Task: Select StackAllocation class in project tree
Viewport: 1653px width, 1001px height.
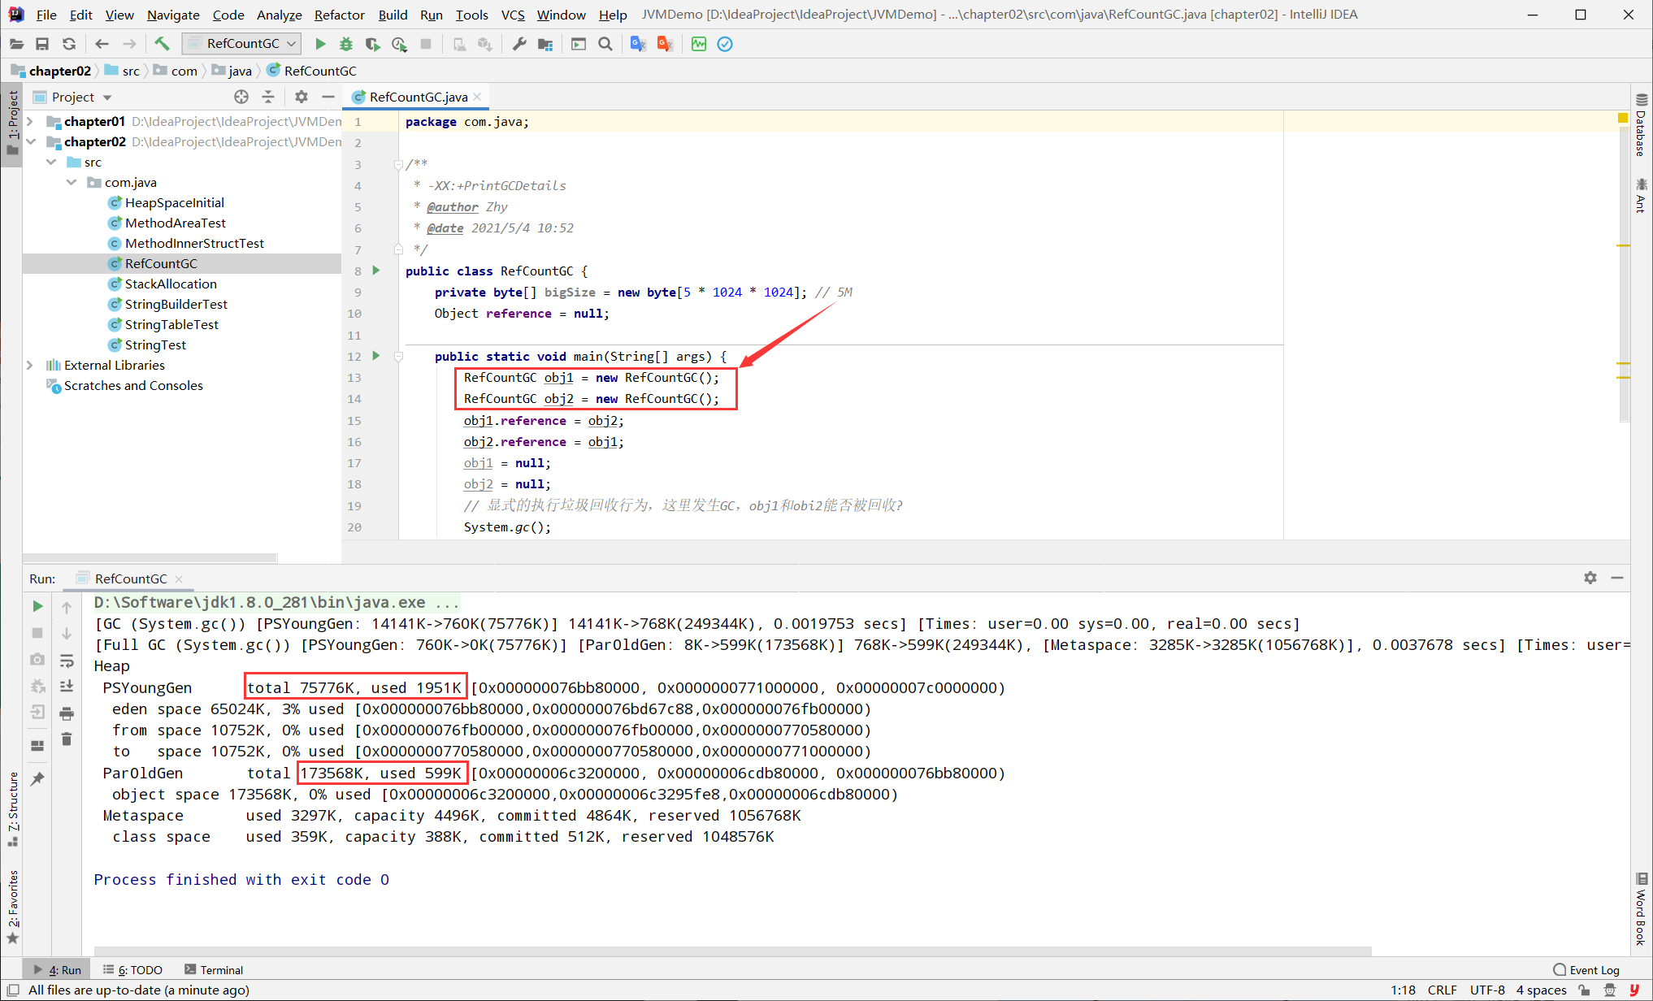Action: tap(171, 284)
